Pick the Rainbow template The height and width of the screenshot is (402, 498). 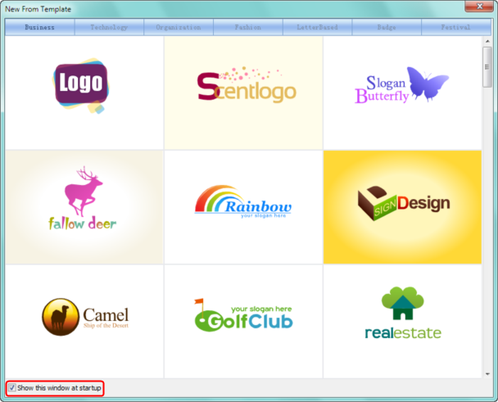(x=243, y=207)
